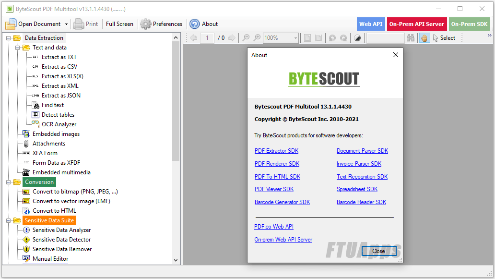Close About dialog with X icon
The height and width of the screenshot is (279, 495).
396,55
